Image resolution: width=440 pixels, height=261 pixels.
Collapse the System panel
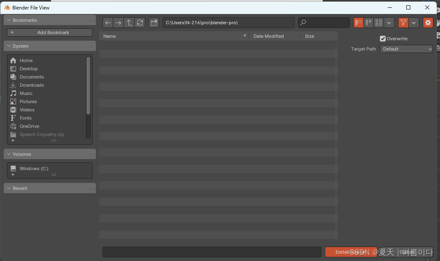coord(9,46)
